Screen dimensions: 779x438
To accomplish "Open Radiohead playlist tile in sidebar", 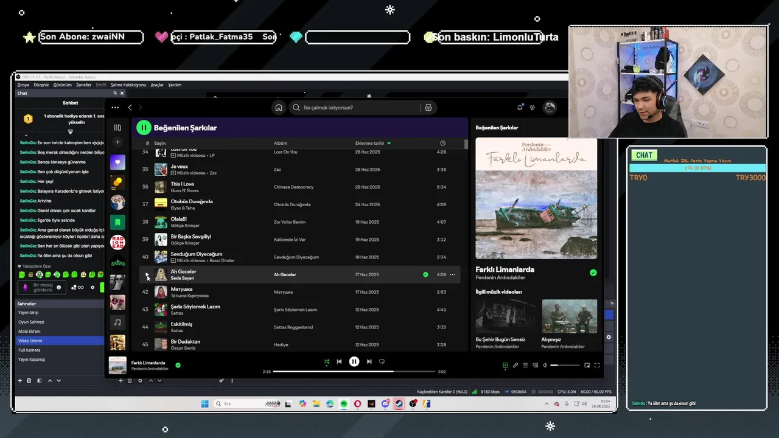I will coord(117,242).
